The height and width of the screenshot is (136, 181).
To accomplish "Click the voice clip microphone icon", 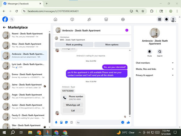I will 56,123.
